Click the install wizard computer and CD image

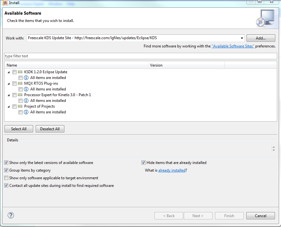[265, 18]
